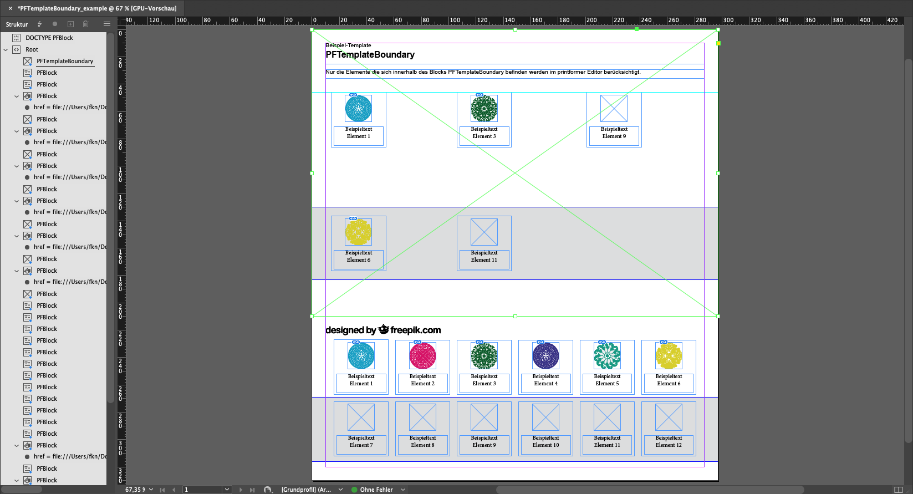
Task: Click the yellow corner-options square on frame
Action: [x=718, y=43]
